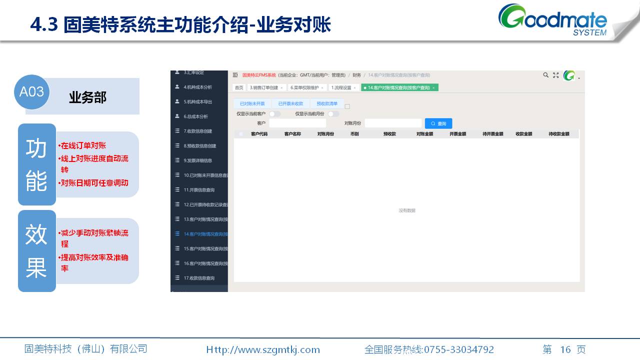This screenshot has height=360, width=640.
Task: Switch to the 6.菜单权限维护 tab
Action: click(304, 87)
